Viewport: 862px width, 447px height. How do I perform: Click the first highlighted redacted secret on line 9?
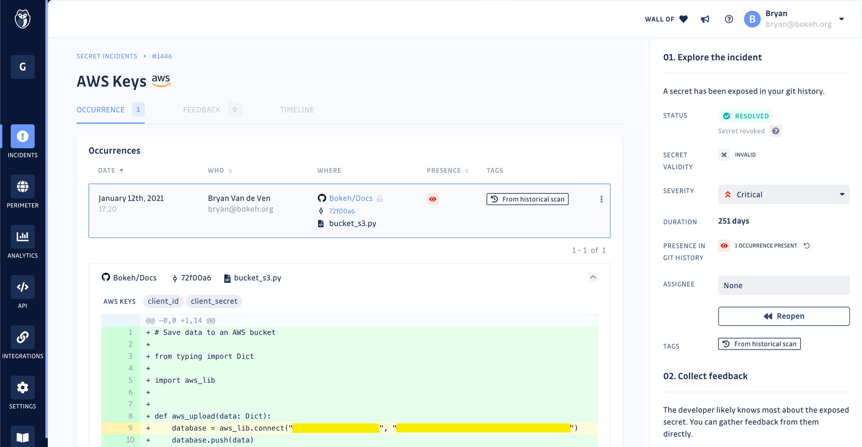[336, 428]
